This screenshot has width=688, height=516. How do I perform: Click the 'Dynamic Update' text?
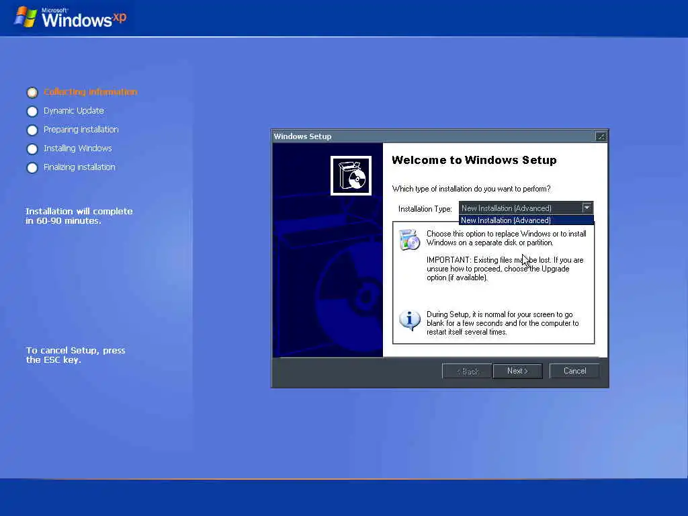(x=74, y=111)
